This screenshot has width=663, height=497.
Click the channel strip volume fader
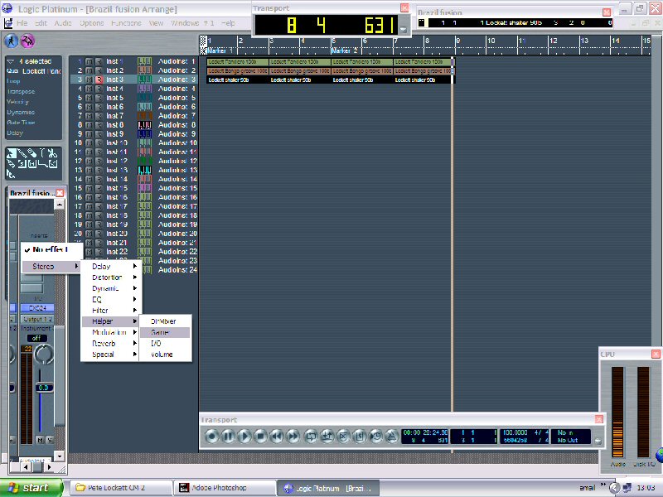pyautogui.click(x=42, y=388)
